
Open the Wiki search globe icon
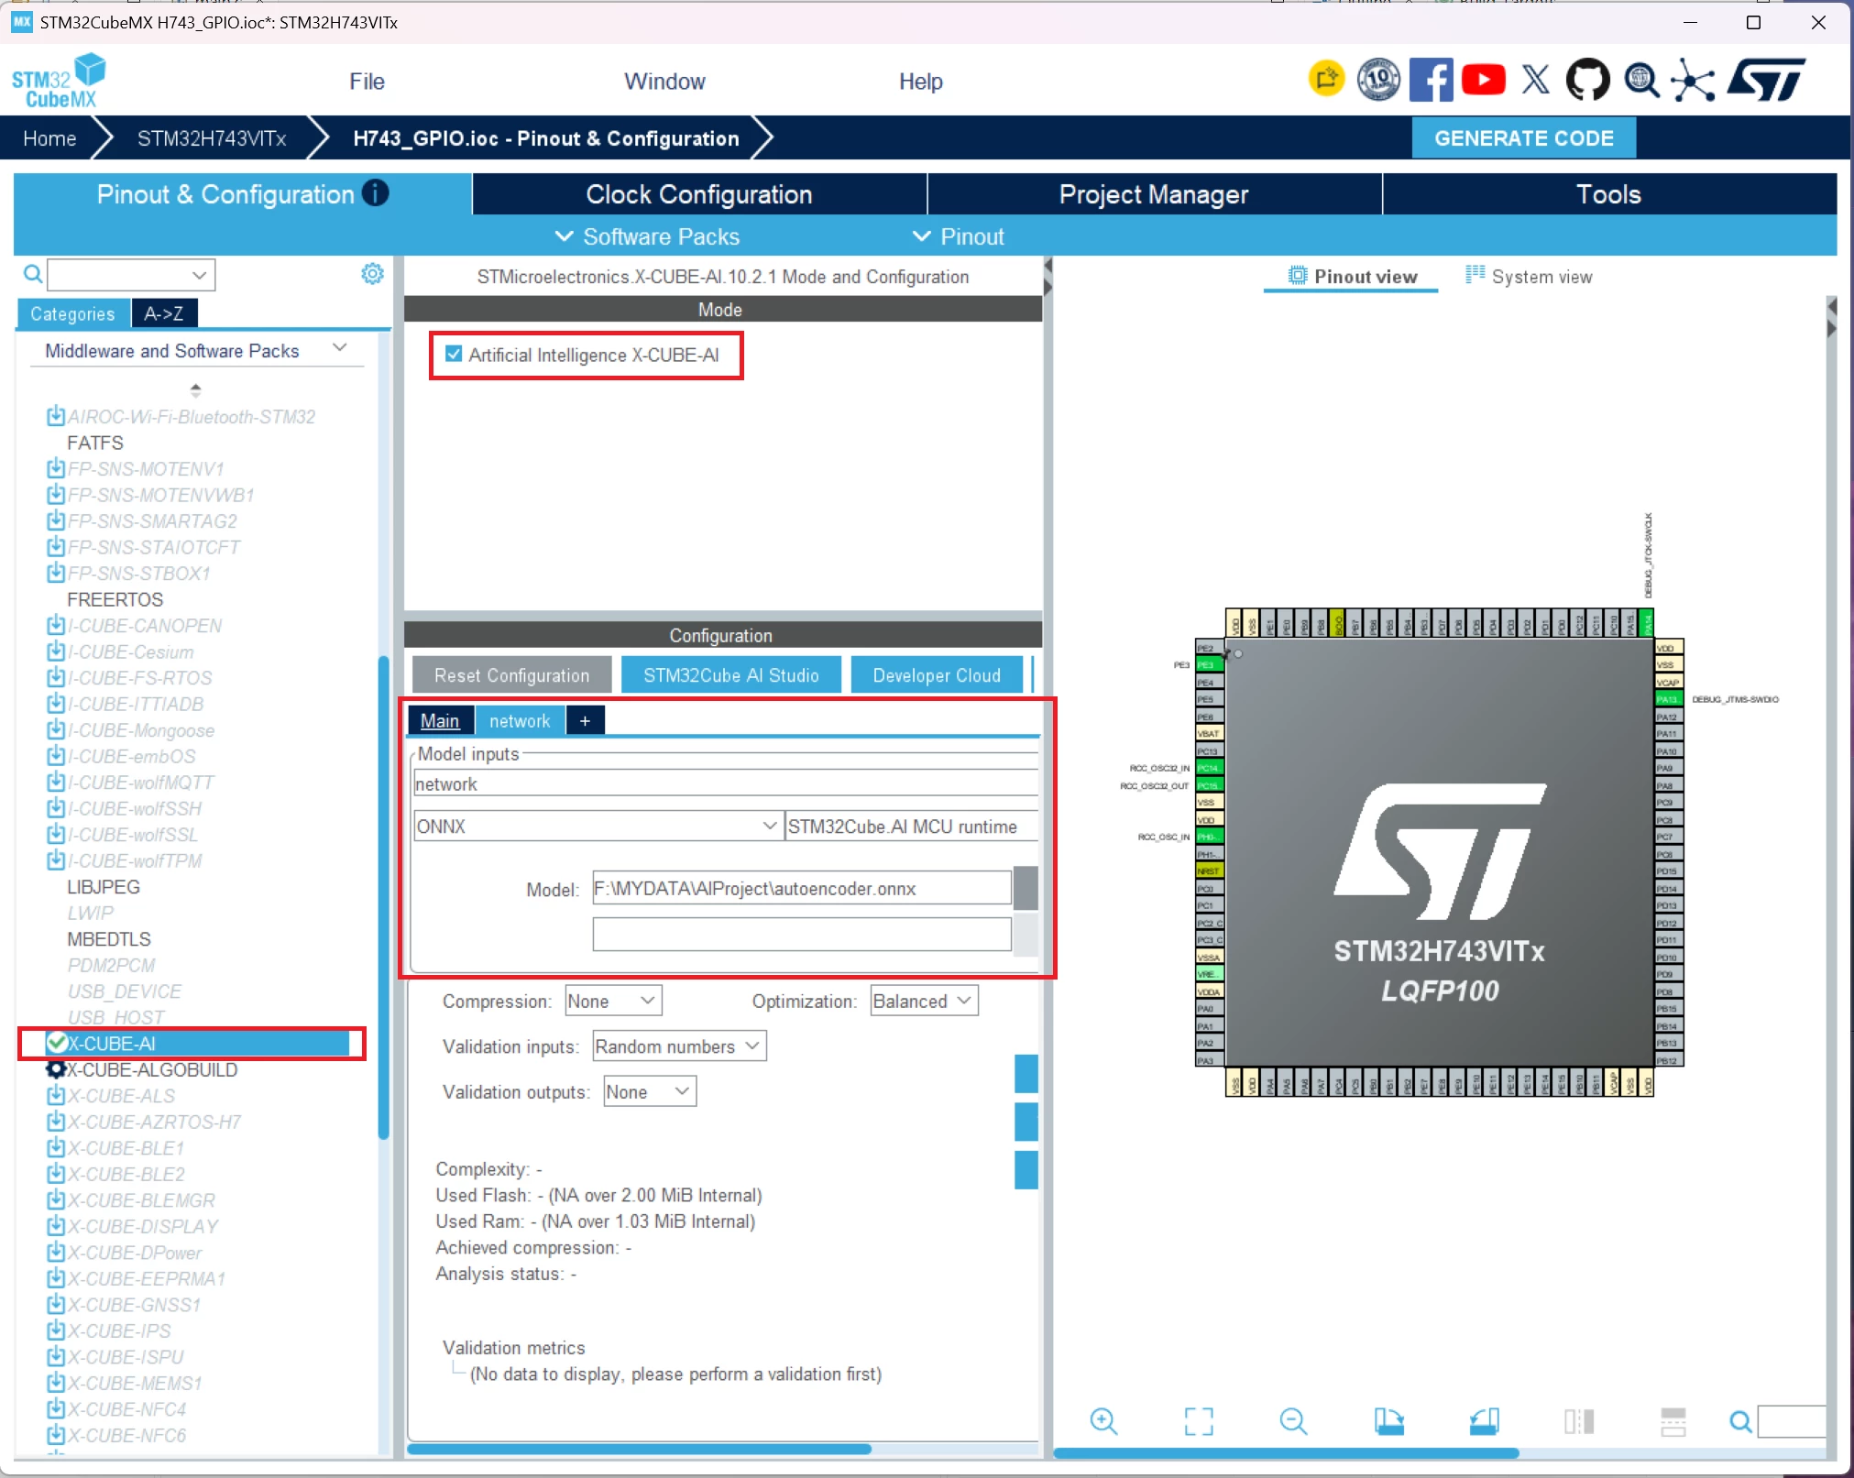(1640, 80)
